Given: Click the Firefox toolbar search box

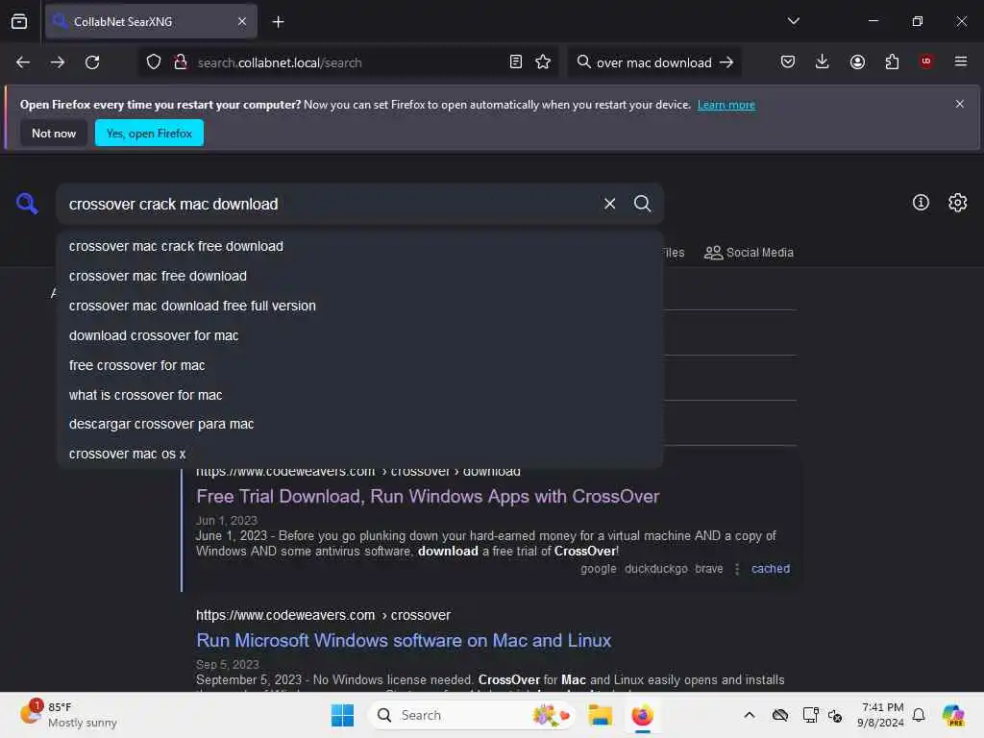Looking at the screenshot, I should 653,62.
